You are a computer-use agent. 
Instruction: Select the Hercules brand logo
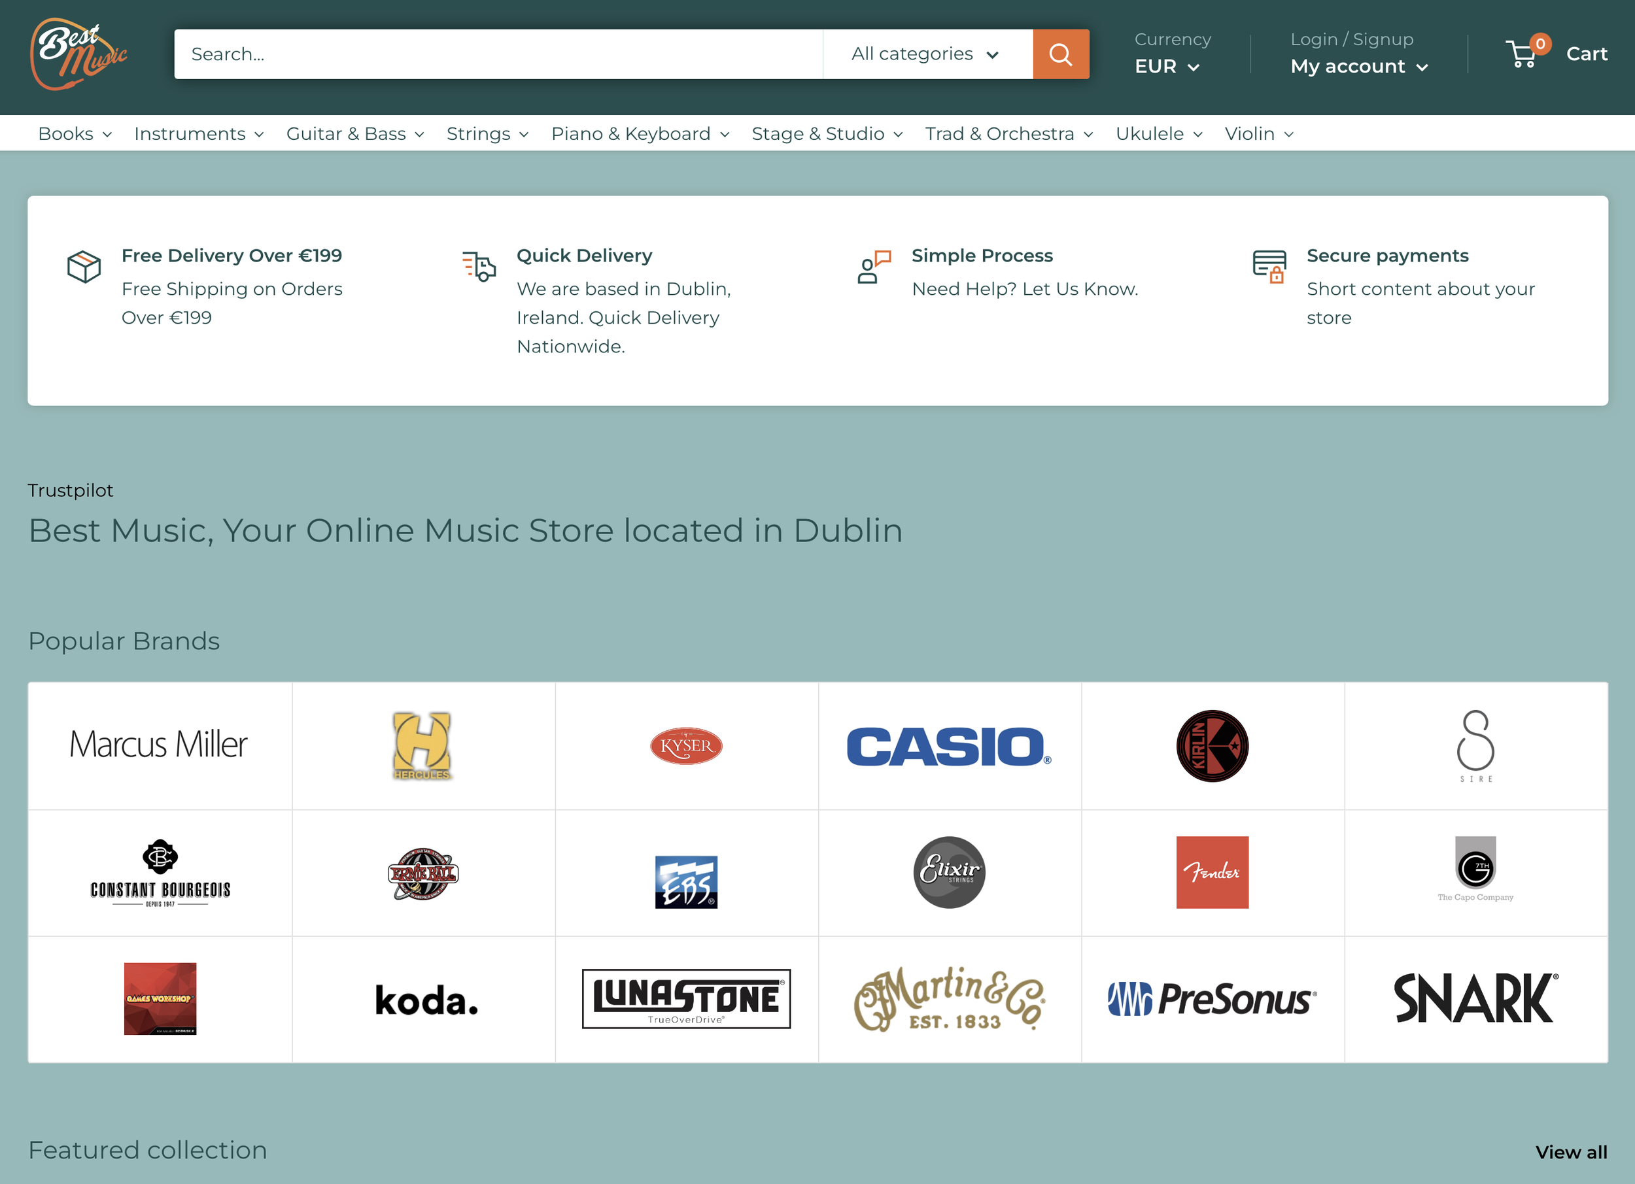point(422,746)
